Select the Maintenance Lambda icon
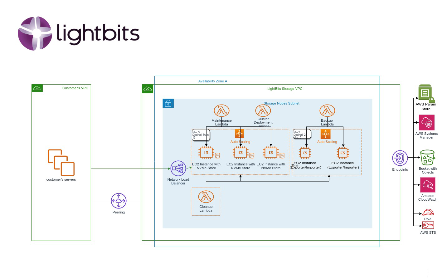 coord(221,110)
